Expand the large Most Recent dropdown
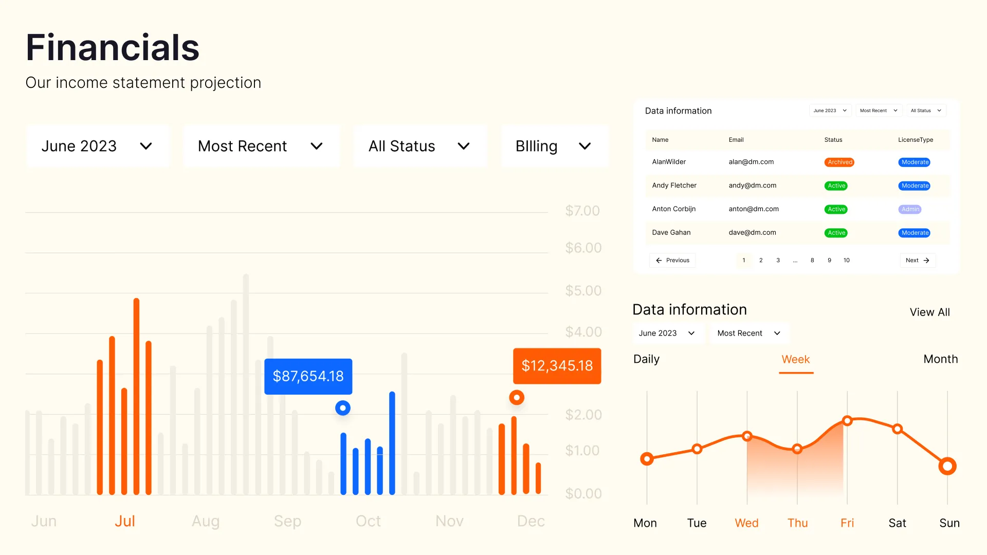This screenshot has width=987, height=555. 261,146
